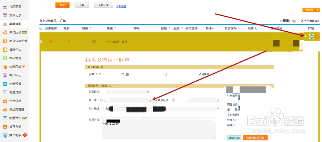Open the 下载配置 link
Viewport: 322px width, 142px height.
pos(121,6)
